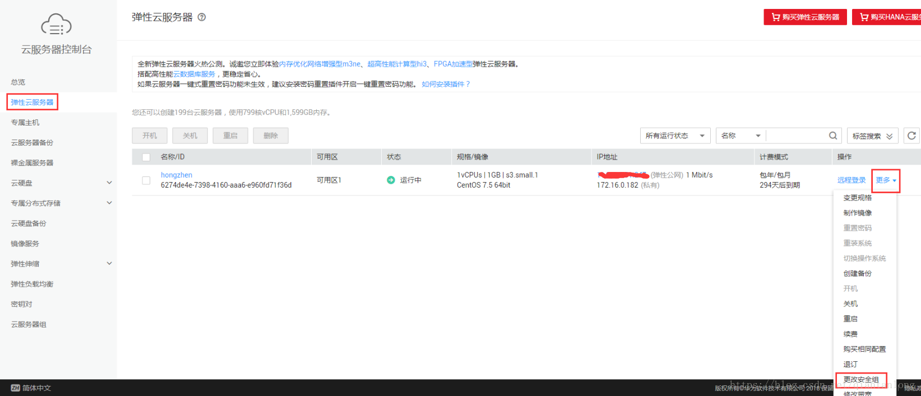Viewport: 921px width, 396px height.
Task: Go to 总览 in the sidebar
Action: (18, 82)
